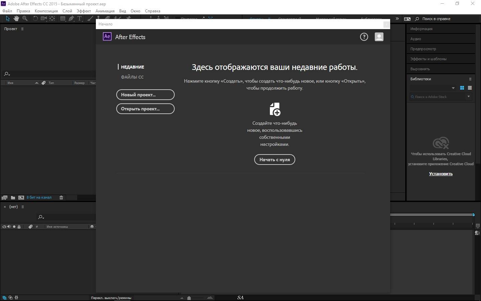The width and height of the screenshot is (481, 301).
Task: Click the trash delete icon in Project panel
Action: (61, 198)
